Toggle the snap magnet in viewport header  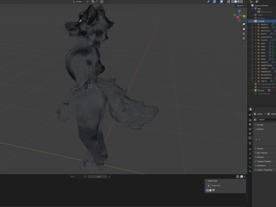[x=93, y=2]
